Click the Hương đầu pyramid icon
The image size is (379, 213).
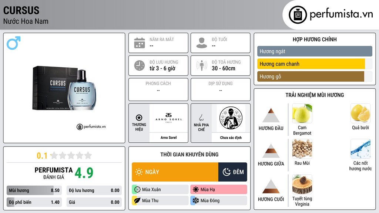(271, 115)
